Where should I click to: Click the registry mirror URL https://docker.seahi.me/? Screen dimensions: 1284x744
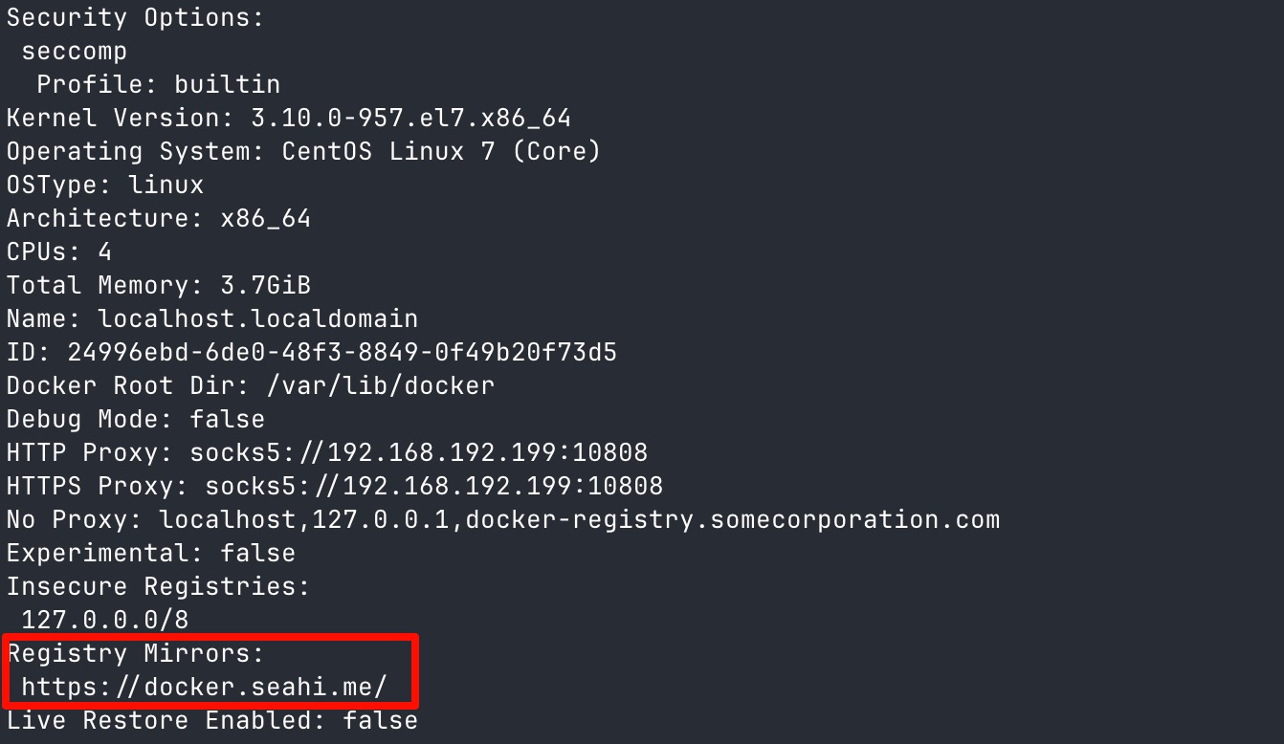click(x=205, y=687)
